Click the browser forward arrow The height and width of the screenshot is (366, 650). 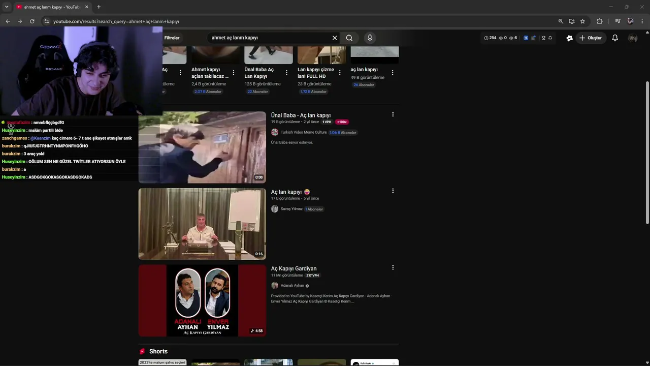click(x=20, y=21)
